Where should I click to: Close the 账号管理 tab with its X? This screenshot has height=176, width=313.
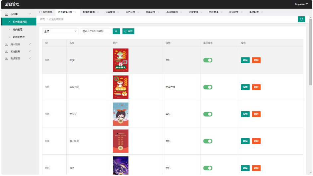click(x=201, y=12)
